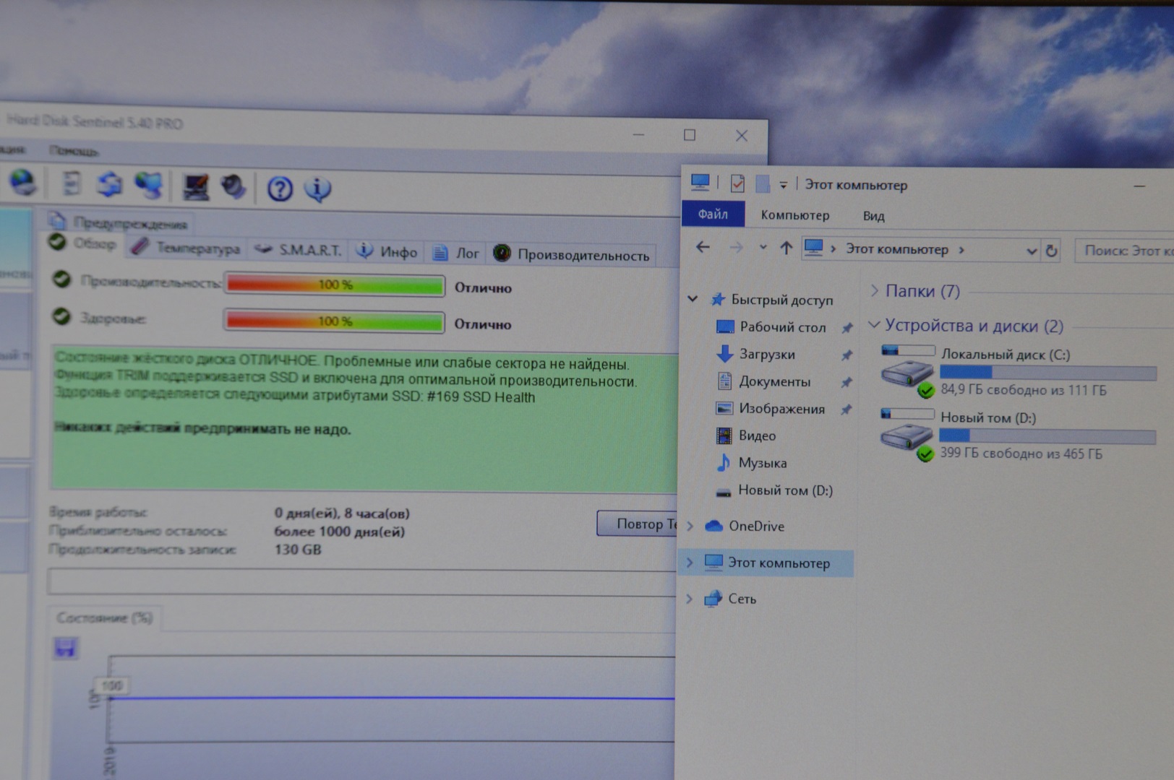Go up one folder level arrow
This screenshot has height=780, width=1174.
786,248
